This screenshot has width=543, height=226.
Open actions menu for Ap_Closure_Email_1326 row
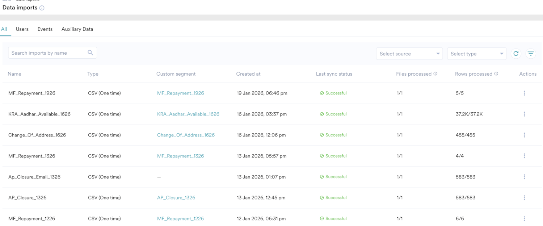click(x=524, y=177)
